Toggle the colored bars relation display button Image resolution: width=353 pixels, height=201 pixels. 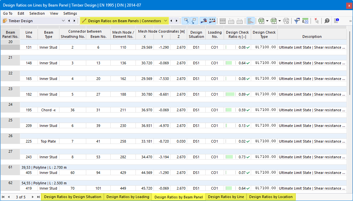[250, 21]
